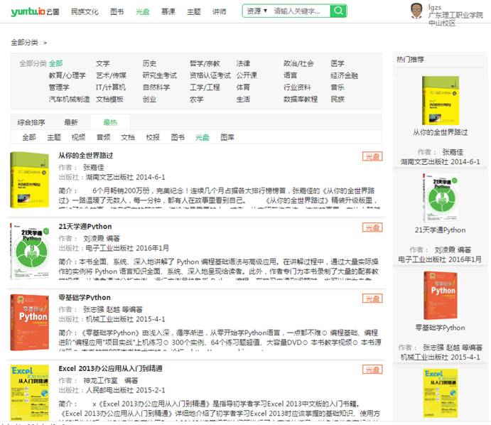The image size is (491, 425).
Task: Click 光盘 tag on 21天学通Python row
Action: tap(372, 227)
